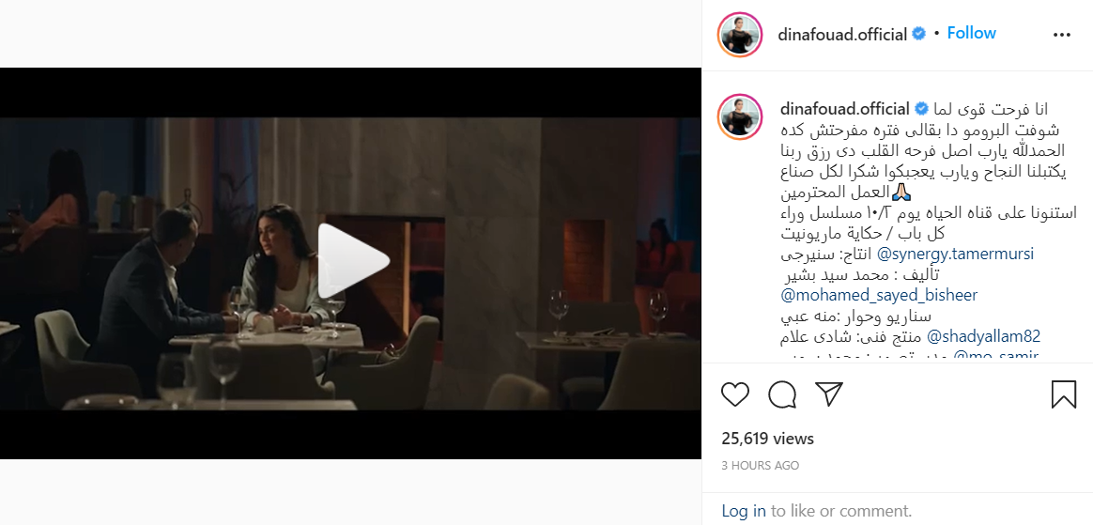Image resolution: width=1093 pixels, height=525 pixels.
Task: Click the Log in link
Action: pos(744,511)
